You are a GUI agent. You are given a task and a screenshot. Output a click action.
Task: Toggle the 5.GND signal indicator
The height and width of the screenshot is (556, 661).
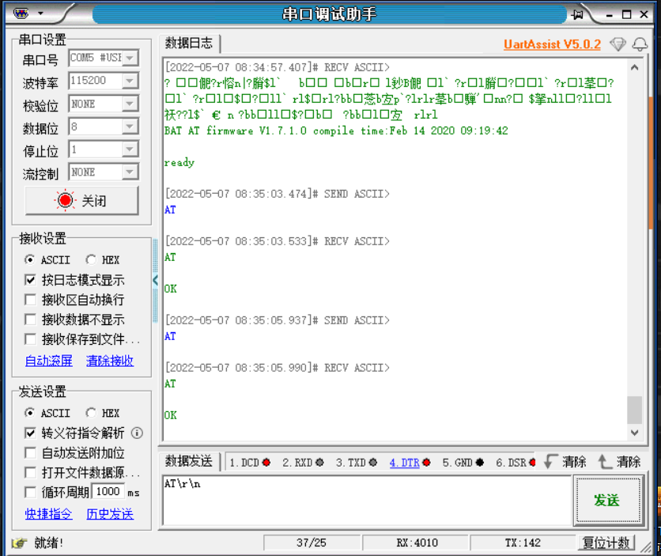(480, 463)
